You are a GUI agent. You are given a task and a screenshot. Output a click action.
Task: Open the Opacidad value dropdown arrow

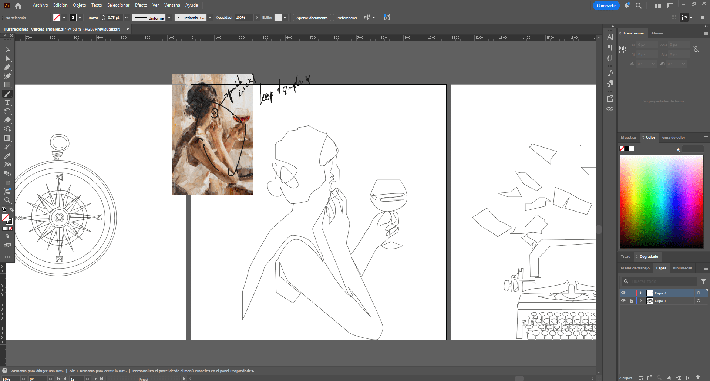tap(256, 18)
